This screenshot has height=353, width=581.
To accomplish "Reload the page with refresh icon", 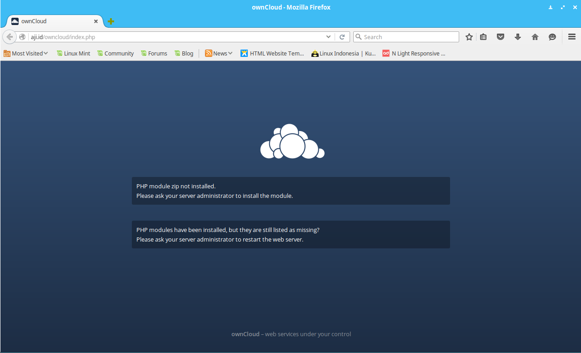I will point(342,37).
